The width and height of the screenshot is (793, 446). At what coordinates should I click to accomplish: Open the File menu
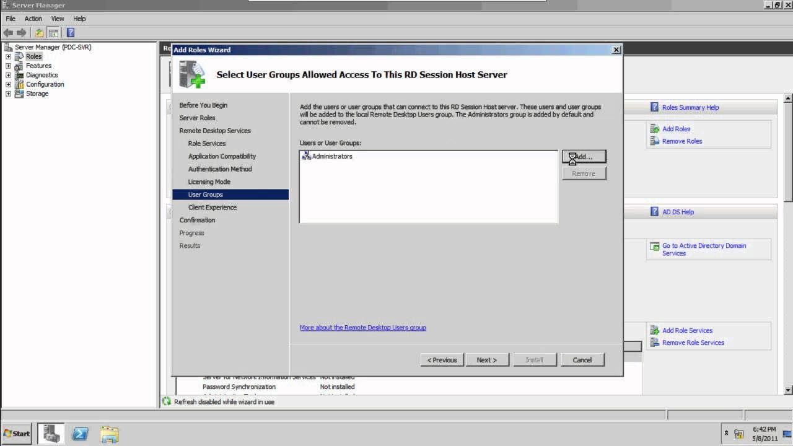click(11, 19)
